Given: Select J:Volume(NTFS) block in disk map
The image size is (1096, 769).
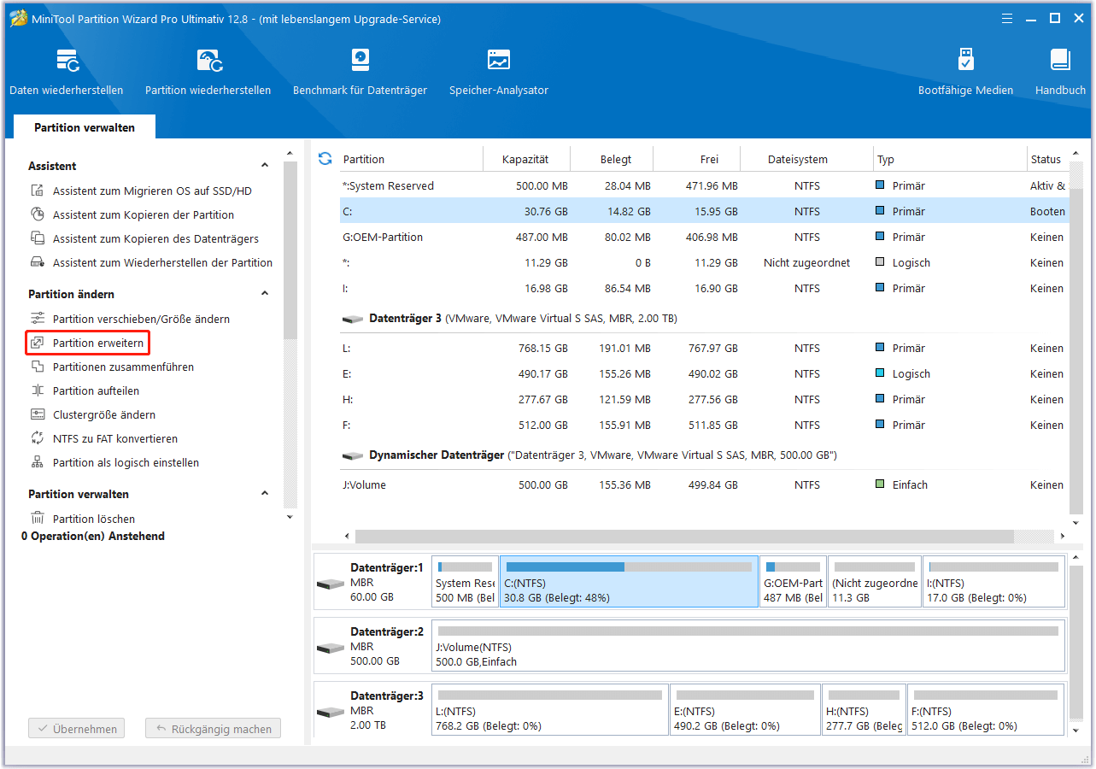Looking at the screenshot, I should (x=748, y=646).
